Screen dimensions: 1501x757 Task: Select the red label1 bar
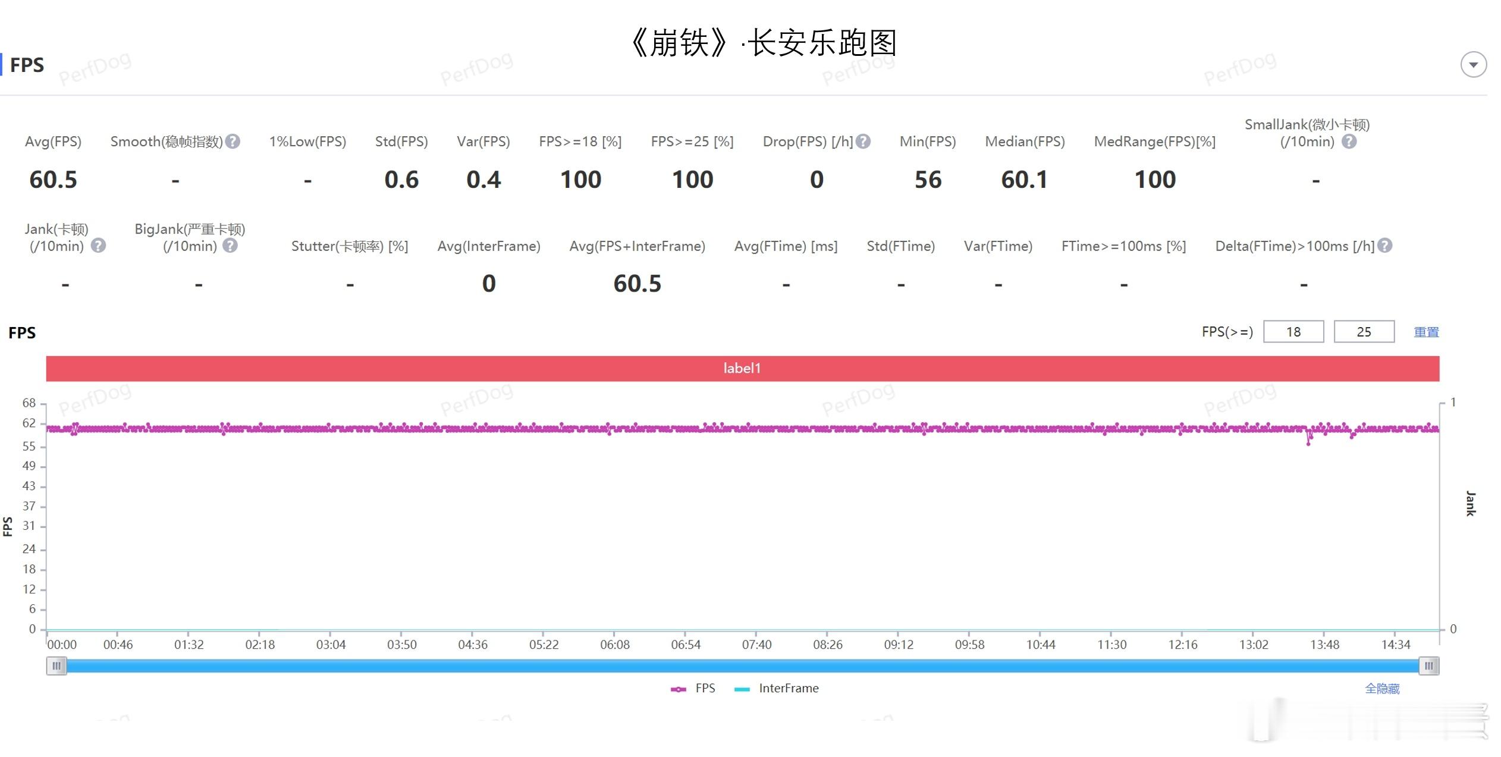pyautogui.click(x=743, y=369)
